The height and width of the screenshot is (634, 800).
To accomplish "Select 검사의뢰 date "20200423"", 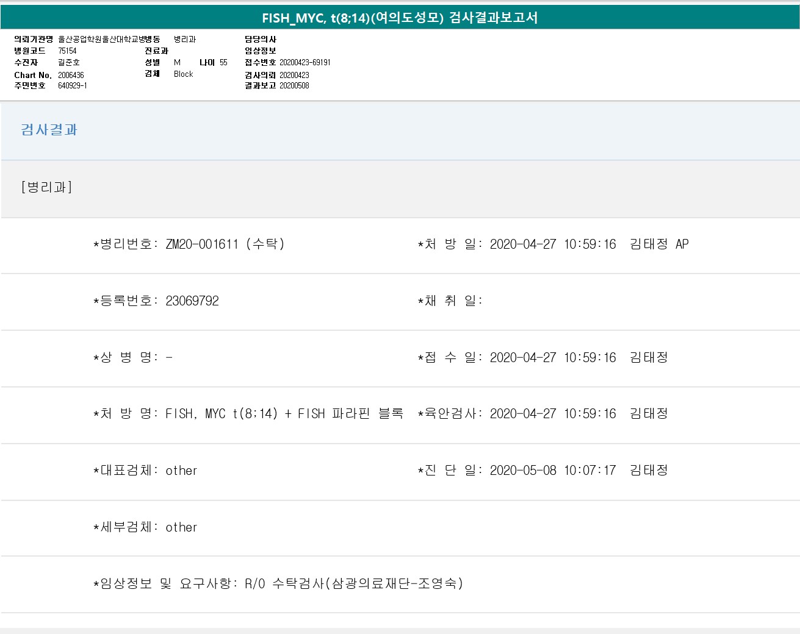I will tap(294, 75).
